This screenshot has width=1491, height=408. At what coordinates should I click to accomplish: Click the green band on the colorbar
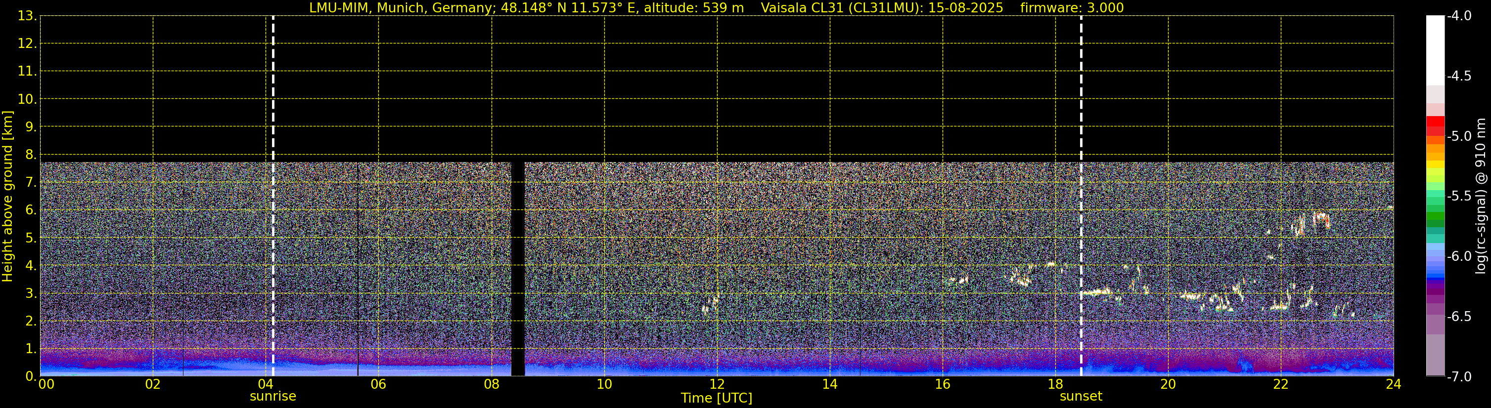1435,220
